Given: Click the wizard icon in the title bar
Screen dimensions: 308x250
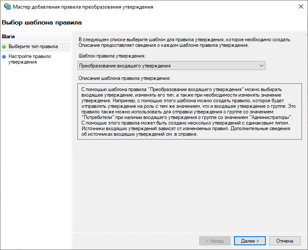Looking at the screenshot, I should 7,7.
